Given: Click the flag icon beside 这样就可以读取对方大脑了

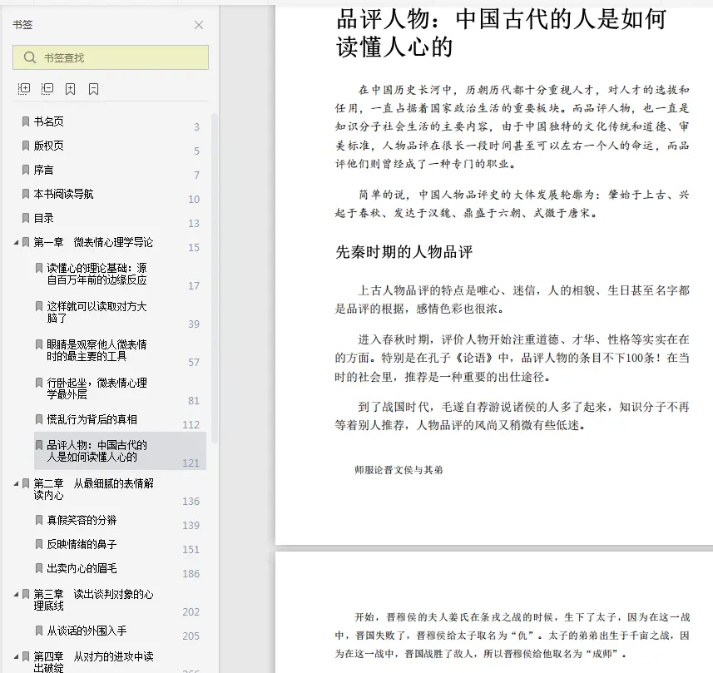Looking at the screenshot, I should [x=39, y=306].
